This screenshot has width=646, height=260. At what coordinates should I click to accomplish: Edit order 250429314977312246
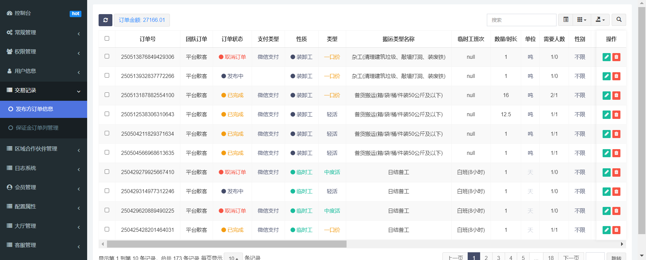(607, 191)
